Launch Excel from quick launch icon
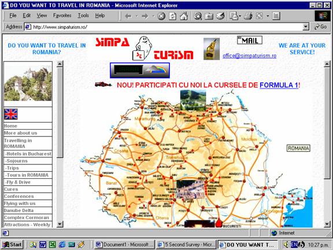 53,244
